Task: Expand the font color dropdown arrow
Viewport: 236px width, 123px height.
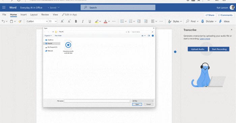Action: (109, 22)
